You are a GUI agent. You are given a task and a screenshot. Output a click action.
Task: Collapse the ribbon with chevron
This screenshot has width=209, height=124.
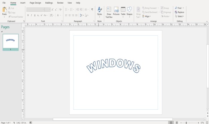[207, 21]
